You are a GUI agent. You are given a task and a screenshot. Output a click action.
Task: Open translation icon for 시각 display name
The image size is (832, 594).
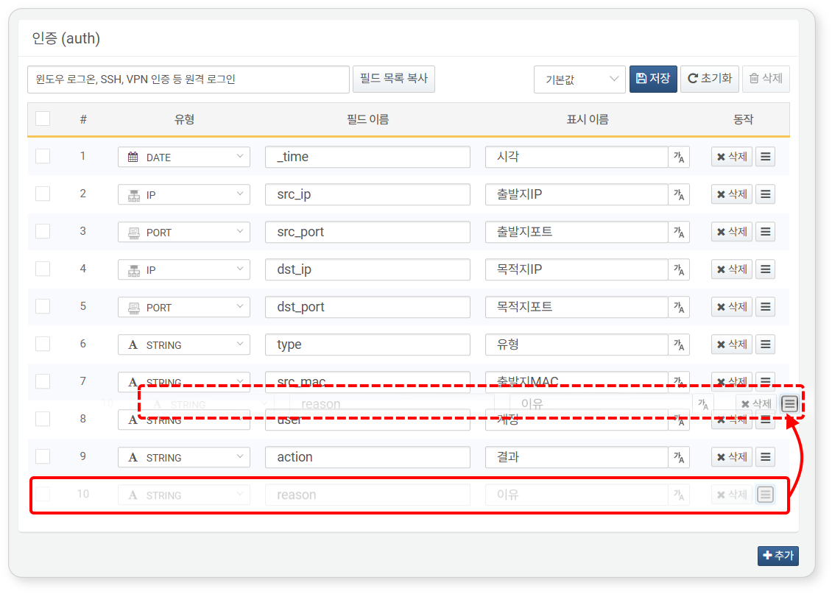pyautogui.click(x=679, y=157)
